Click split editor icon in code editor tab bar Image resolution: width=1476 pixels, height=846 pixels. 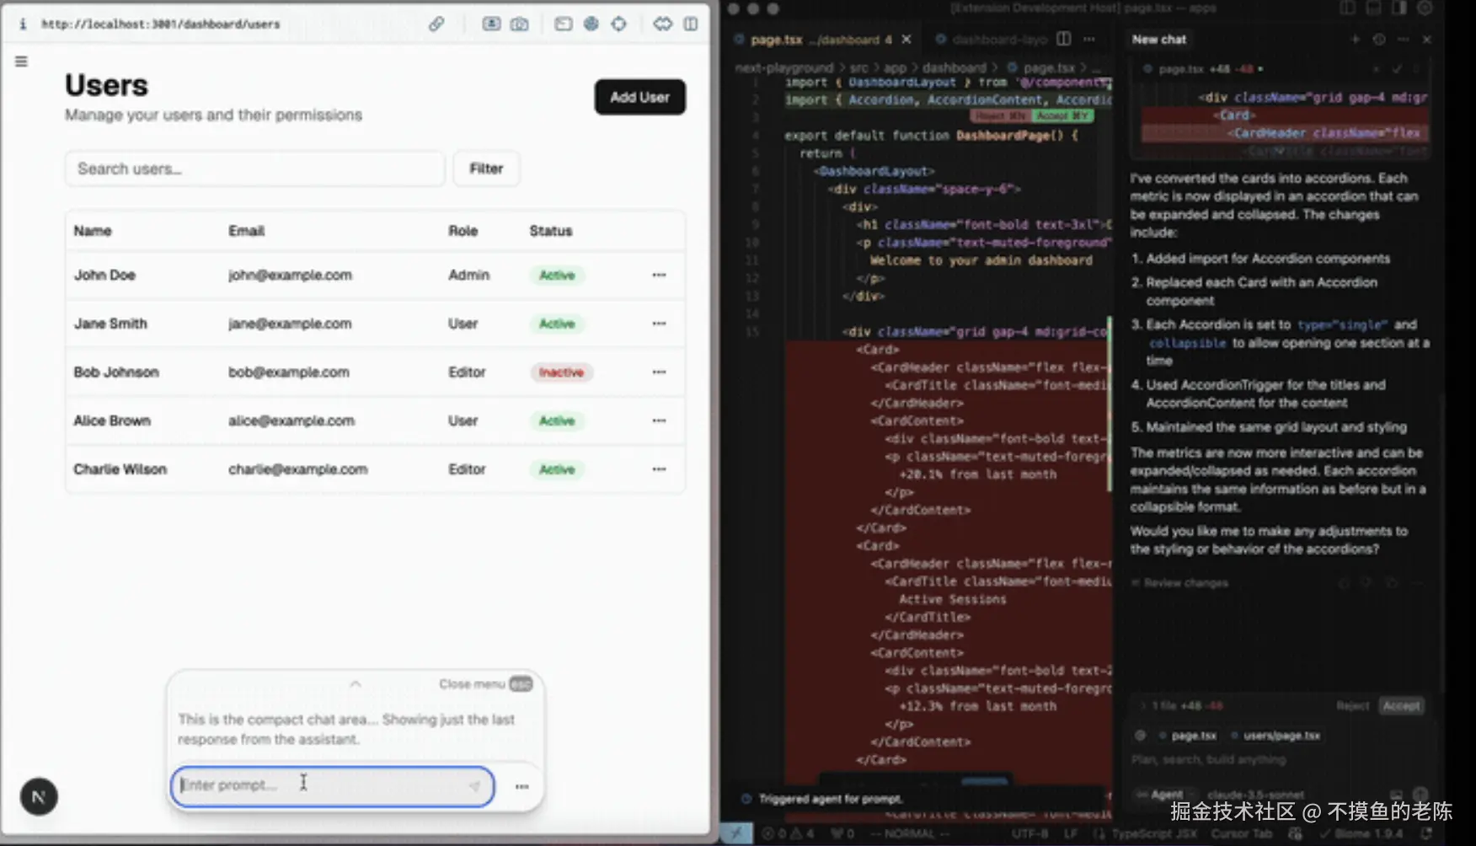(1064, 39)
